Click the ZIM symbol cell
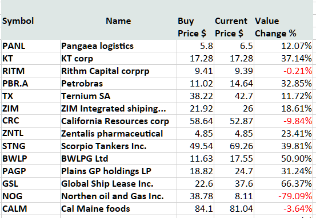Screen dimensions: 316x218 coord(31,109)
